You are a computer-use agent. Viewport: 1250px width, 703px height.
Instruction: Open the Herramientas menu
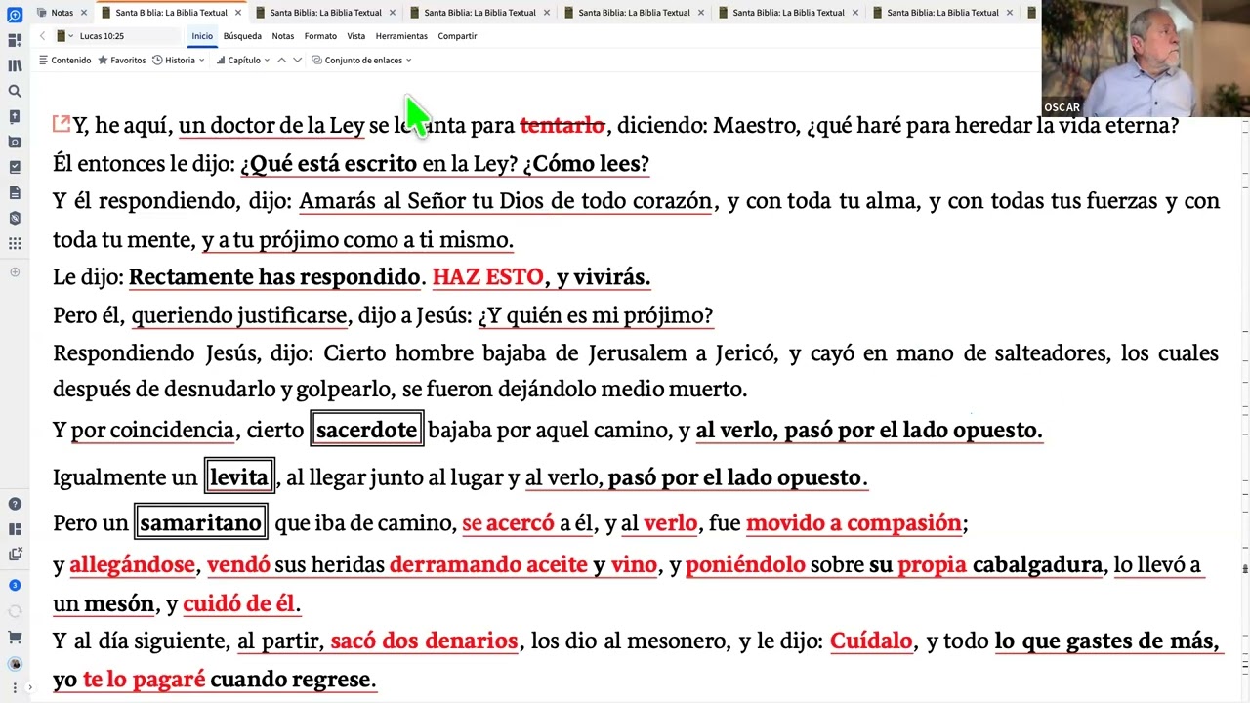click(x=401, y=36)
